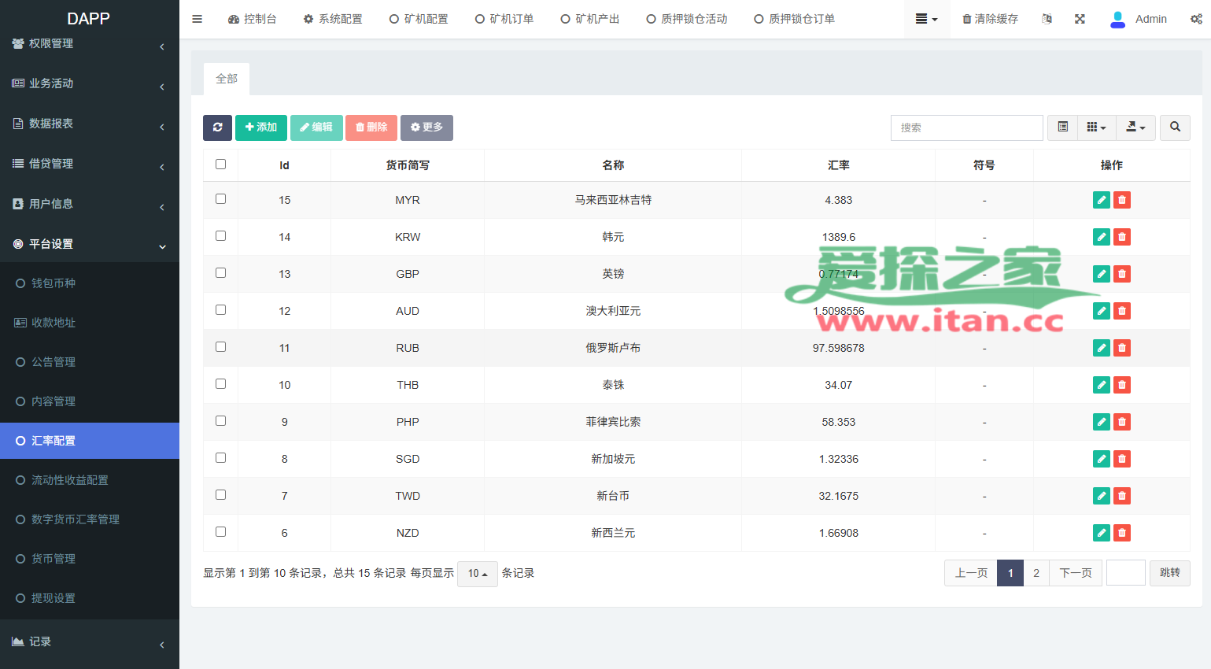Click the 搜索 search input field
Viewport: 1211px width, 669px height.
966,128
